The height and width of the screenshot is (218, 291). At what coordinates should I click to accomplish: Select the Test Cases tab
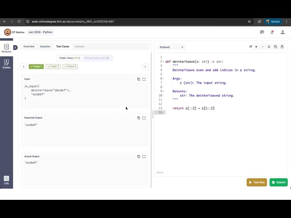click(x=63, y=46)
